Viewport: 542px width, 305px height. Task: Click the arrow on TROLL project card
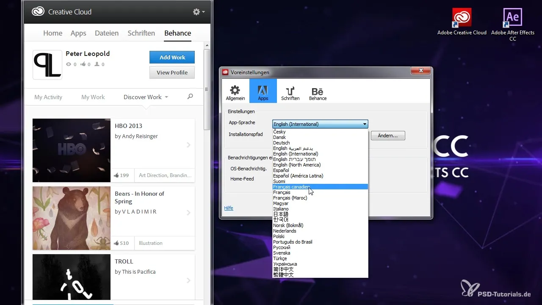click(188, 280)
